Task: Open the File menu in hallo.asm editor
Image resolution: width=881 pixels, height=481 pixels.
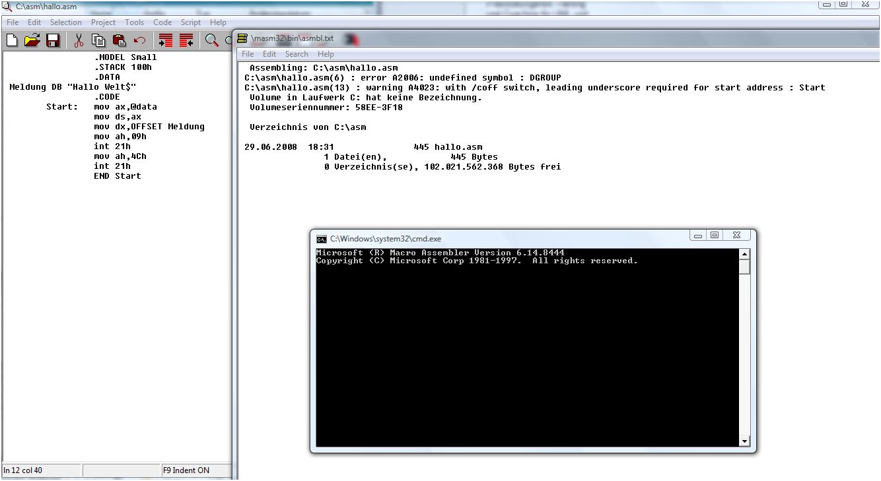Action: point(13,22)
